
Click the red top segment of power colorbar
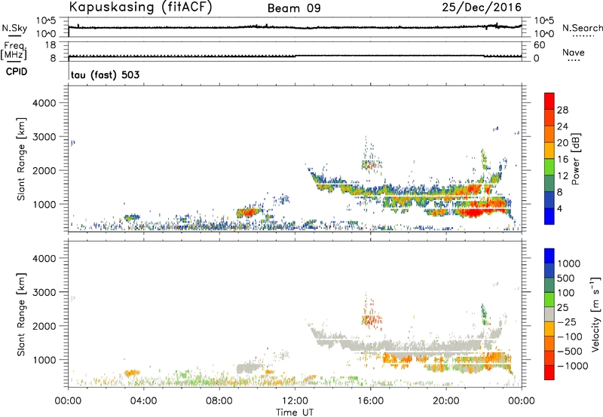coord(549,101)
